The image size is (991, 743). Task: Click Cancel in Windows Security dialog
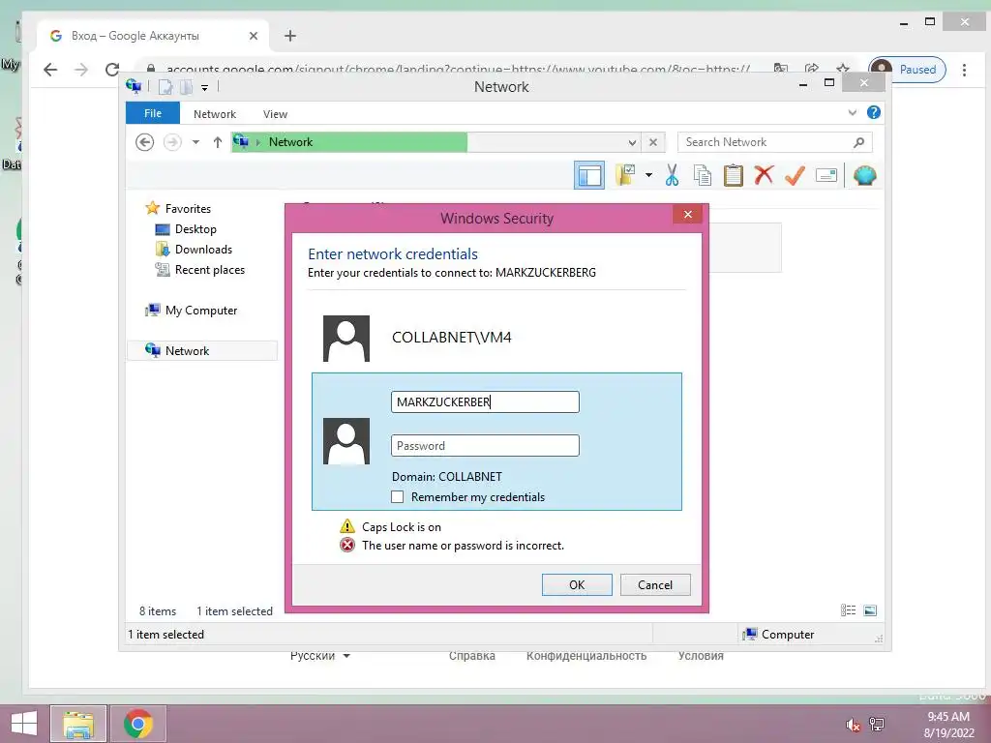click(655, 584)
